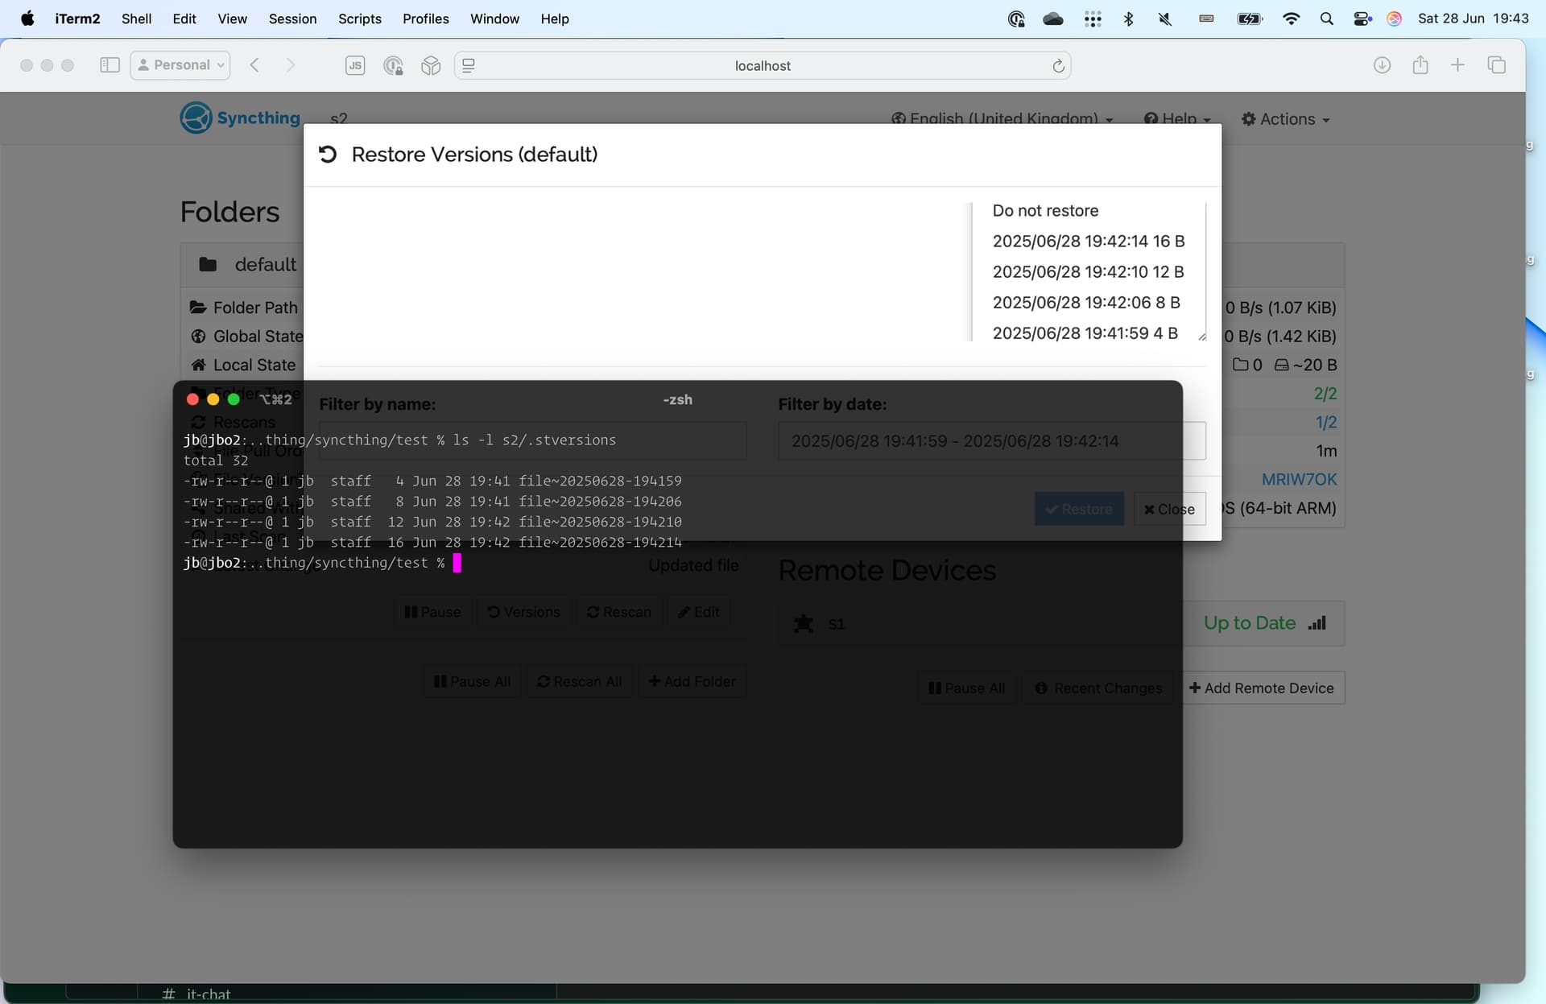
Task: Show Safari tab overview icon
Action: click(1496, 65)
